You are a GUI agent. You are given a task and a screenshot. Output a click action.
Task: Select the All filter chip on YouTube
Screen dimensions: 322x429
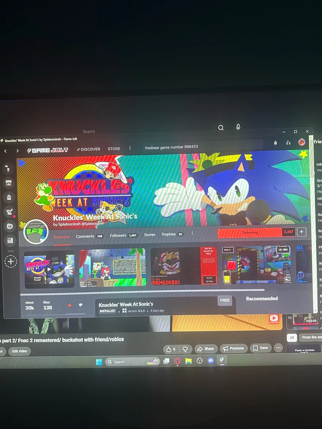(x=292, y=337)
